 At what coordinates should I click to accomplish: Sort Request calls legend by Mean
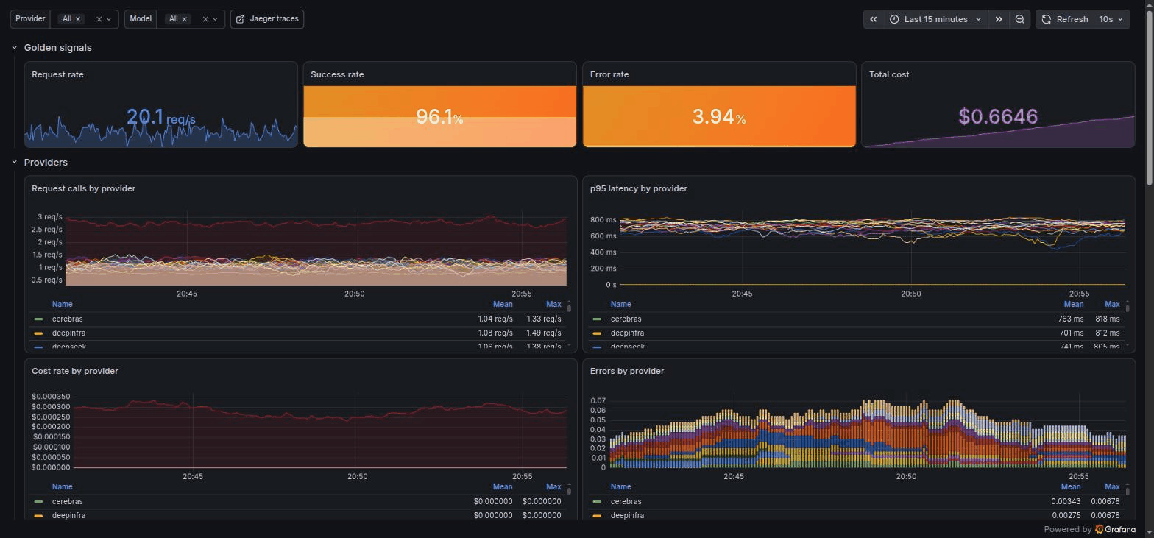point(503,304)
